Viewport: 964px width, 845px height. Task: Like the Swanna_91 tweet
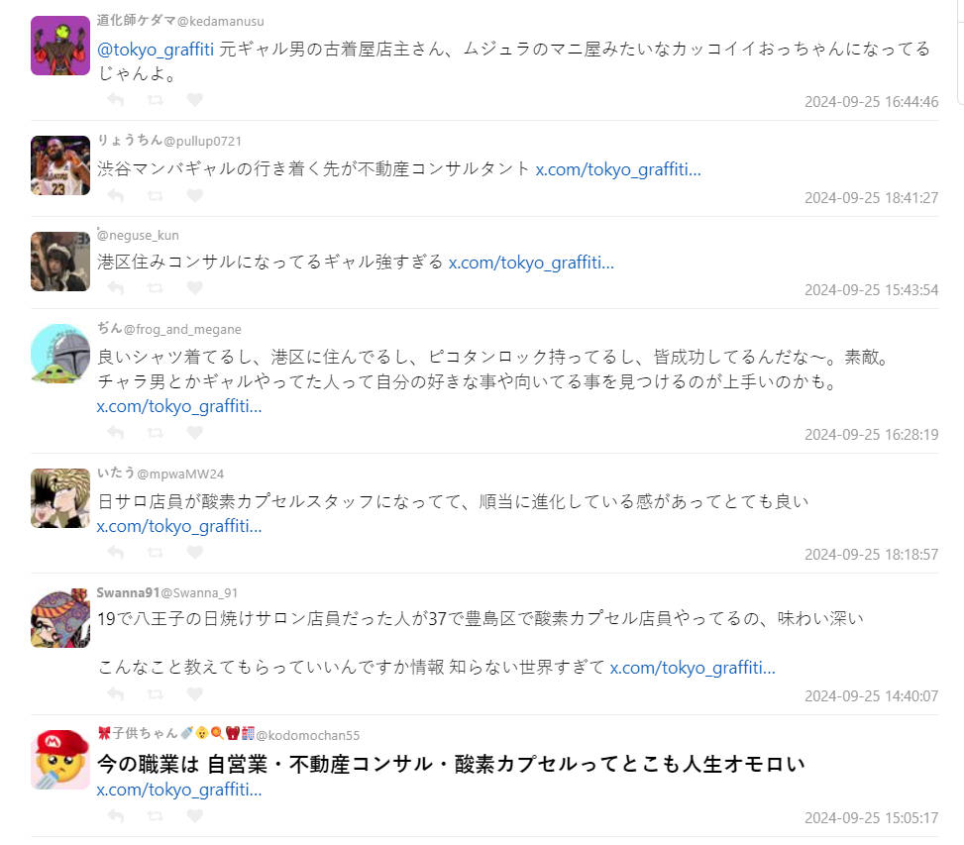195,693
